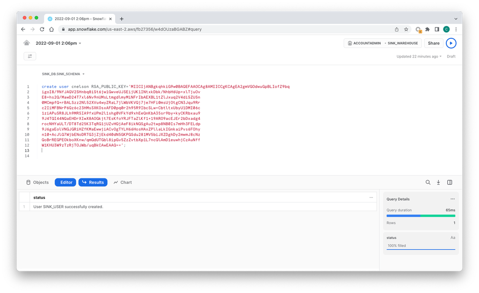Expand Updated 22 minutes ago history
This screenshot has height=293, width=479.
click(x=419, y=57)
